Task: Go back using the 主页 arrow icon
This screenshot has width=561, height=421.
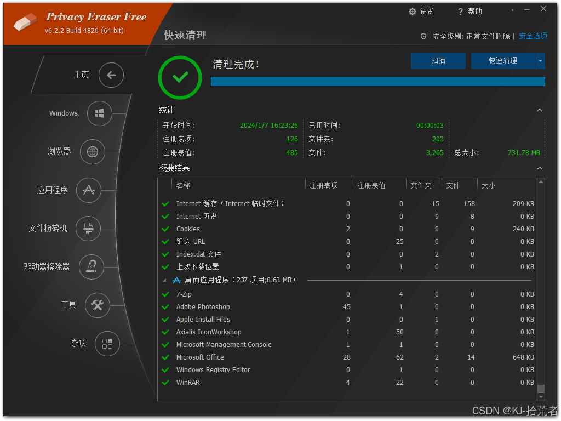Action: click(x=111, y=75)
